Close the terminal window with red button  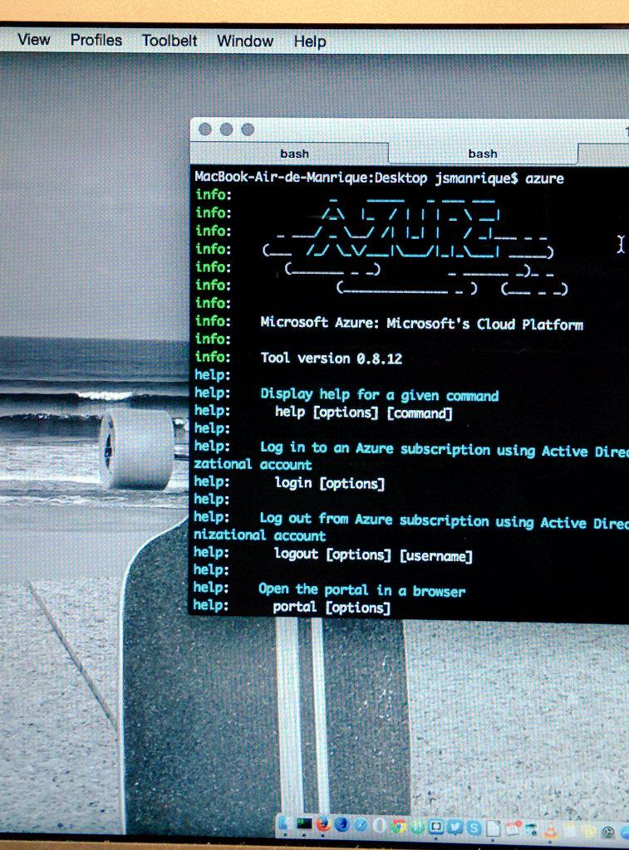[x=205, y=129]
